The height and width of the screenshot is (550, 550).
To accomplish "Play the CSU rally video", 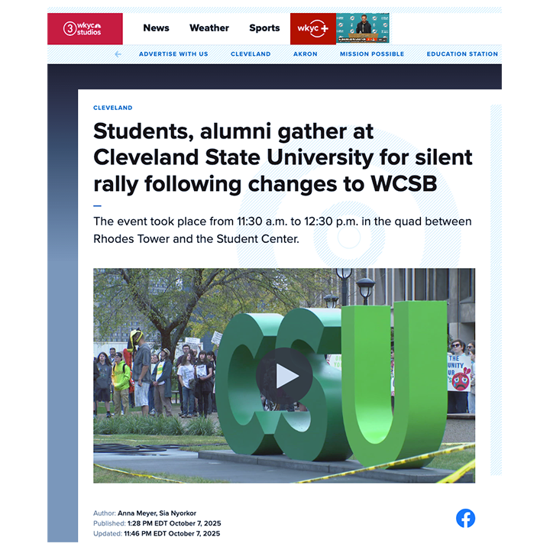I will pos(284,376).
